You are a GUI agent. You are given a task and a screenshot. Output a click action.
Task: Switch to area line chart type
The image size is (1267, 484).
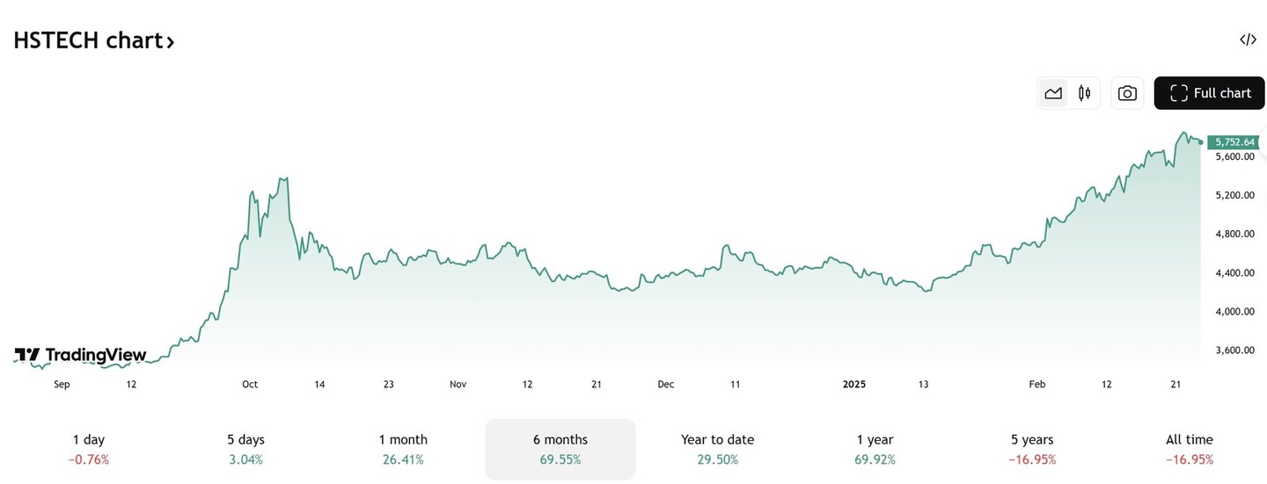tap(1053, 93)
